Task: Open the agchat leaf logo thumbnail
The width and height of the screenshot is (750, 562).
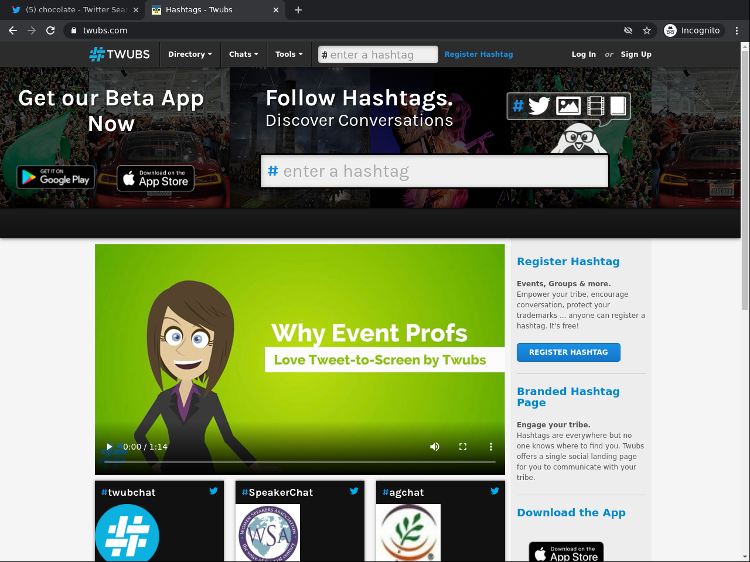Action: 408,533
